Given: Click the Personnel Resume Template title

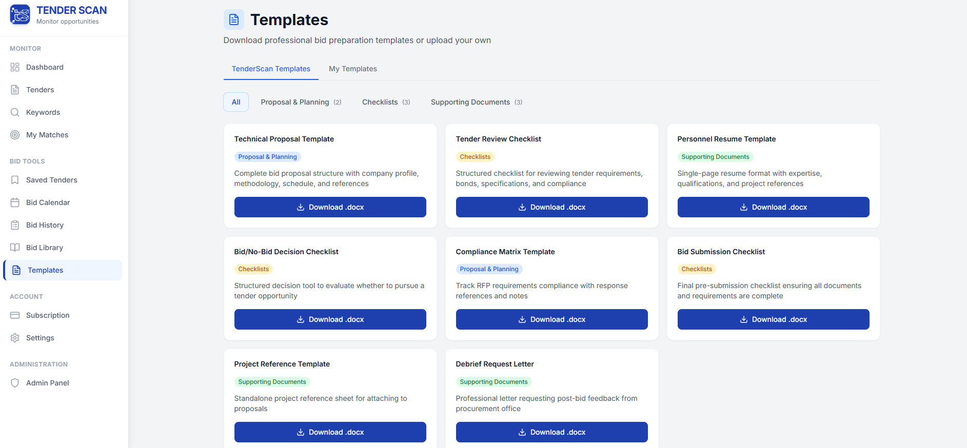Looking at the screenshot, I should pyautogui.click(x=726, y=139).
